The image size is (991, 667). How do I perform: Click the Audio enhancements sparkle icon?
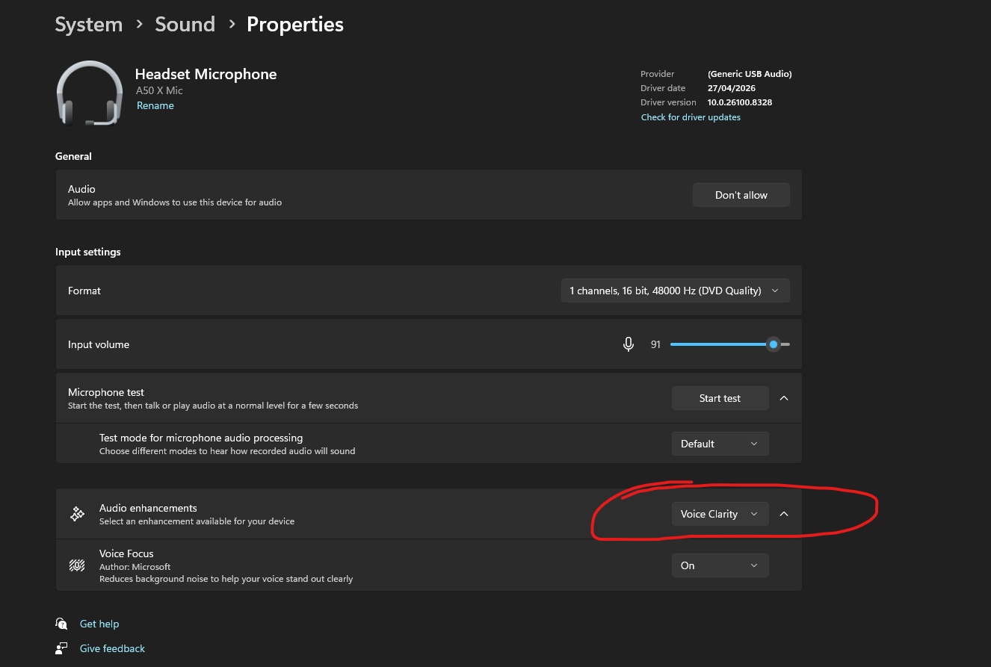77,514
